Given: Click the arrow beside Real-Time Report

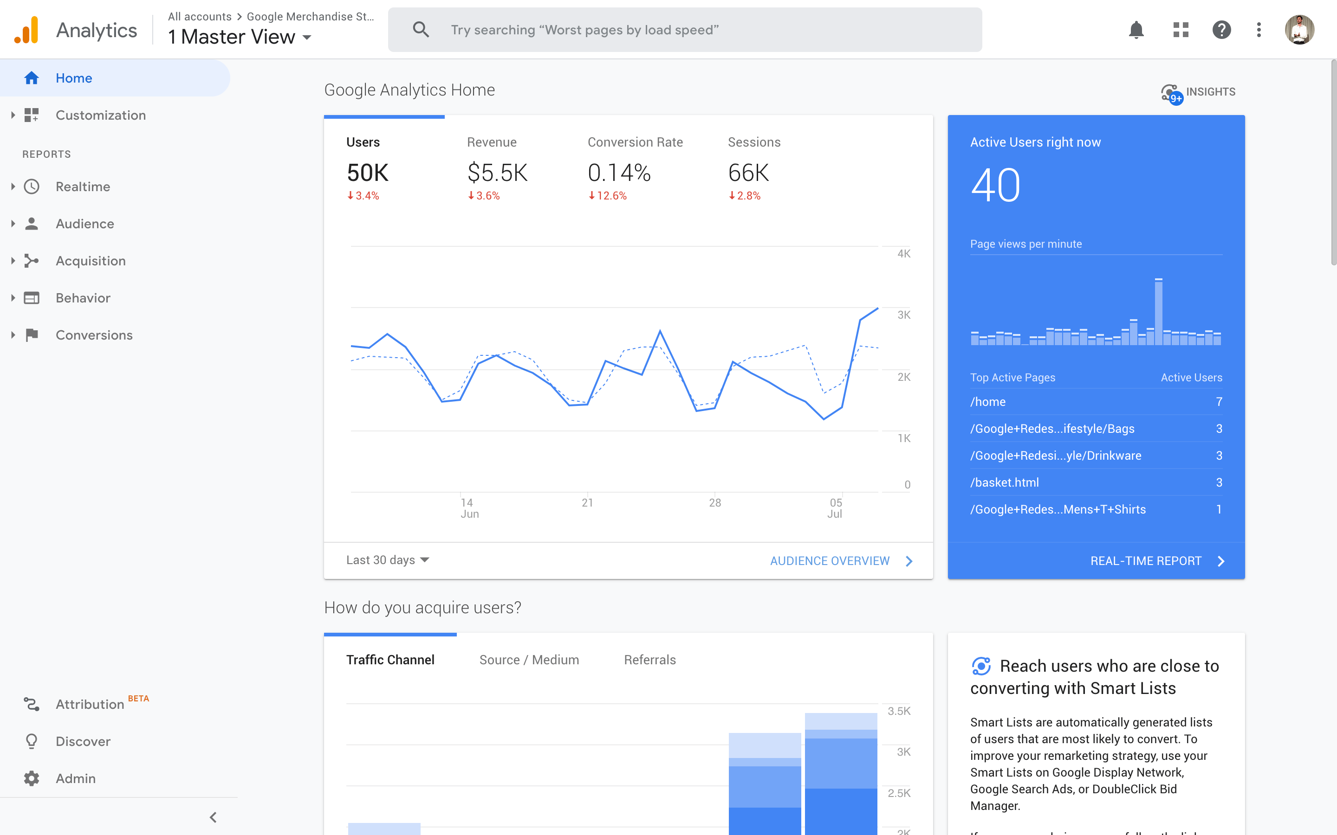Looking at the screenshot, I should tap(1221, 561).
